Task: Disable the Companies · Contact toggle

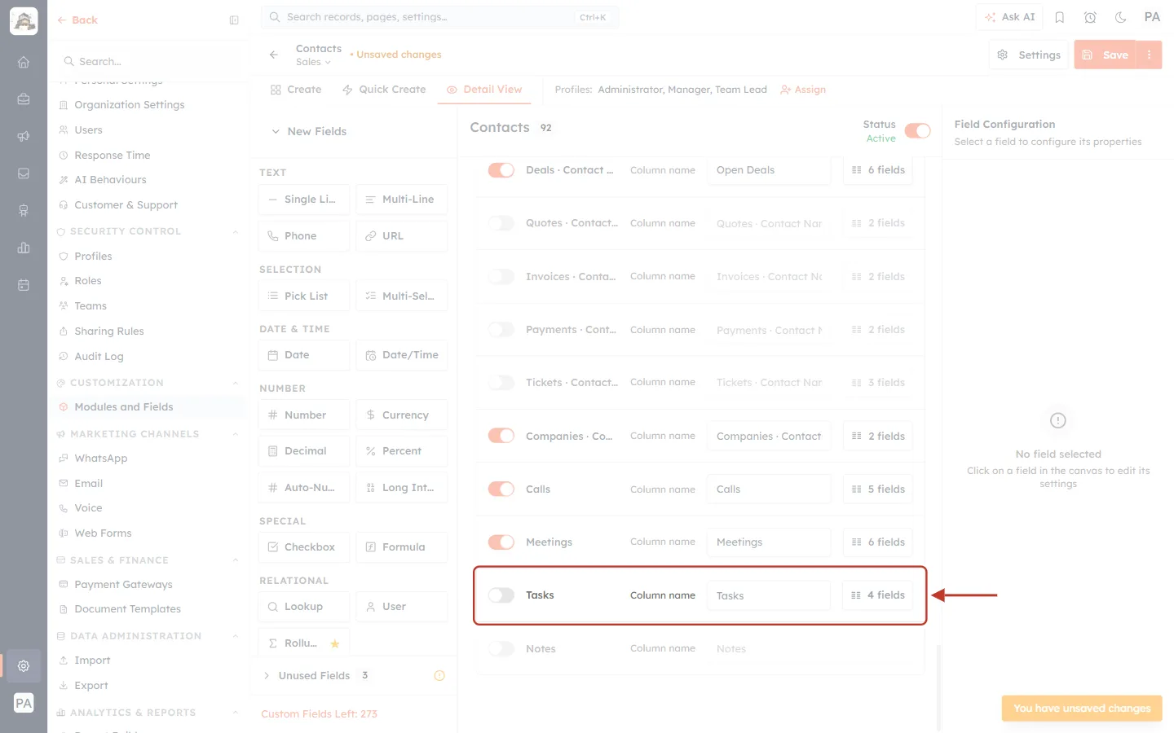Action: pyautogui.click(x=501, y=436)
